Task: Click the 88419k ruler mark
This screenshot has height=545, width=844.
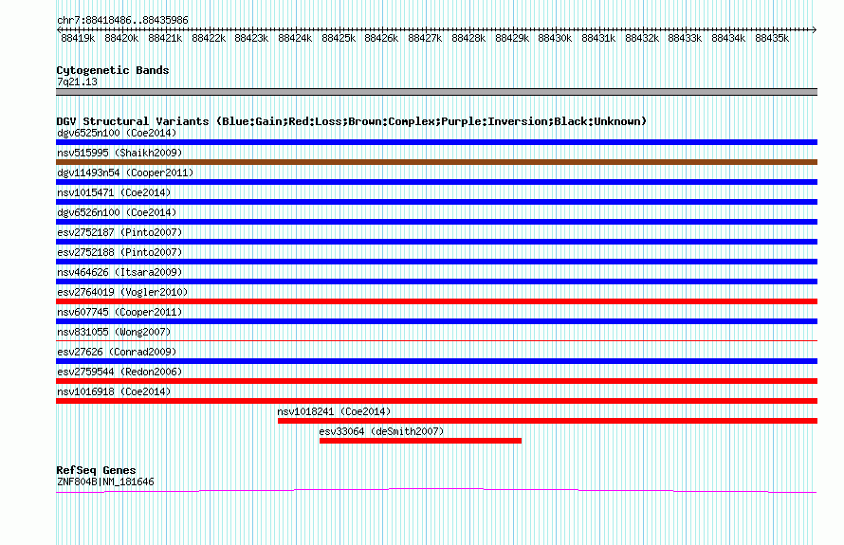Action: [78, 38]
